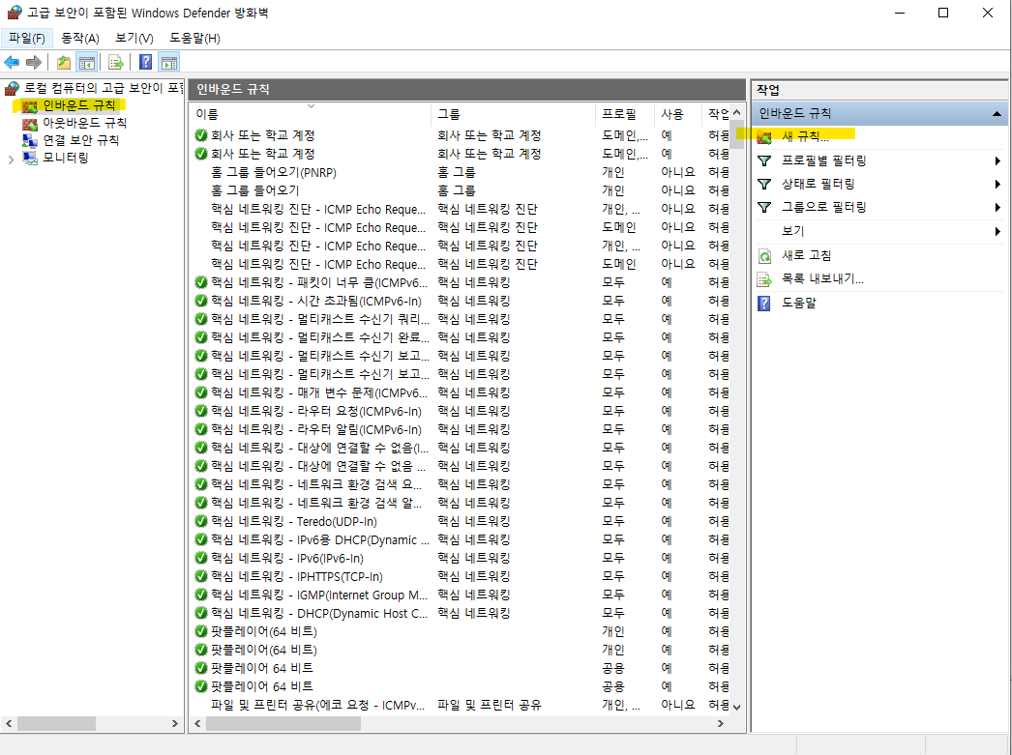Sort rules by 프로필 column header
This screenshot has width=1012, height=755.
625,114
